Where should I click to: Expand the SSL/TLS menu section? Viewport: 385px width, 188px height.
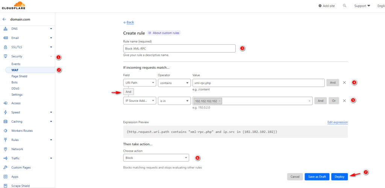51,47
